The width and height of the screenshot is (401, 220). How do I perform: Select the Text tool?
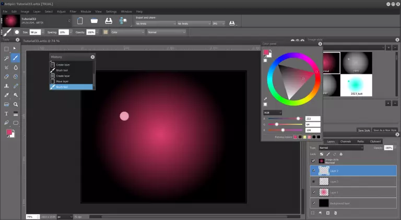(x=6, y=113)
